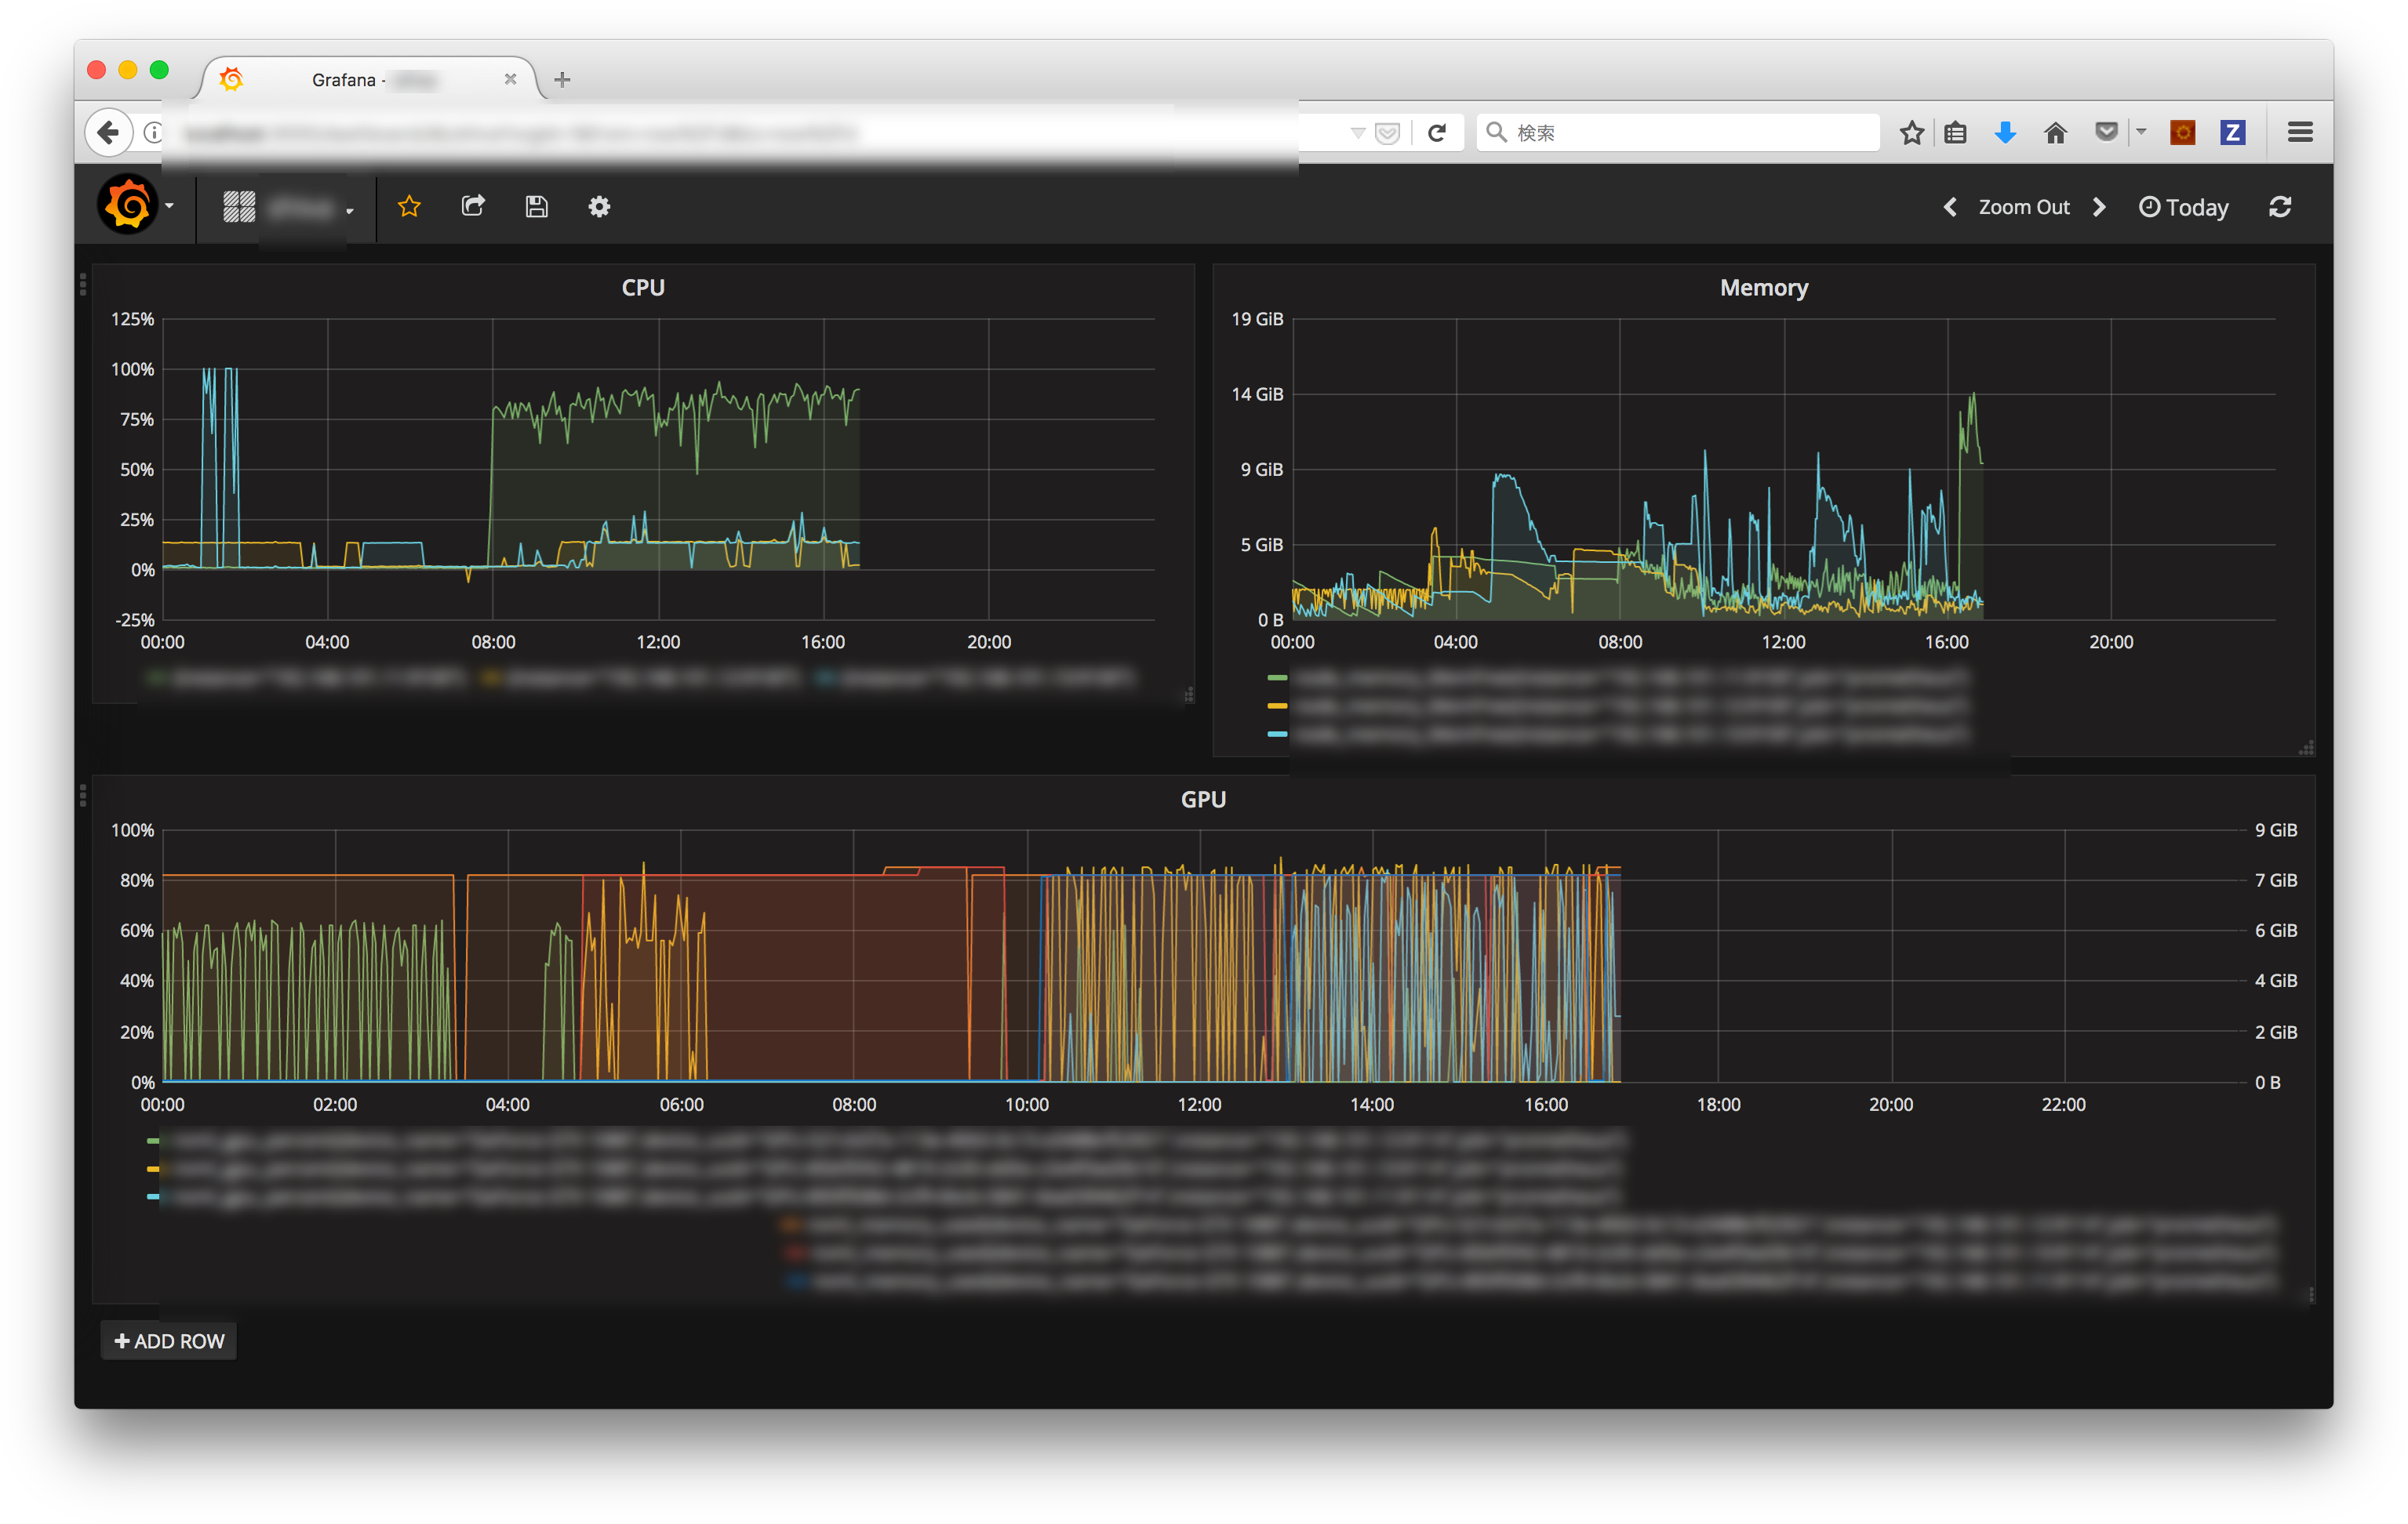The width and height of the screenshot is (2408, 1524).
Task: Click Zoom Out time range button
Action: click(x=2024, y=207)
